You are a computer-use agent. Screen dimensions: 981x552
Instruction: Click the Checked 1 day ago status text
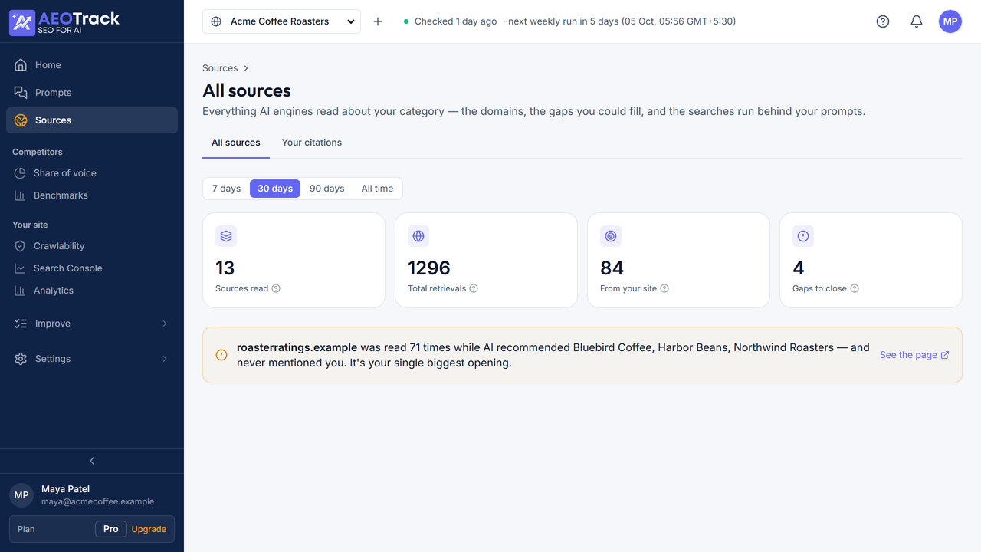click(x=456, y=21)
